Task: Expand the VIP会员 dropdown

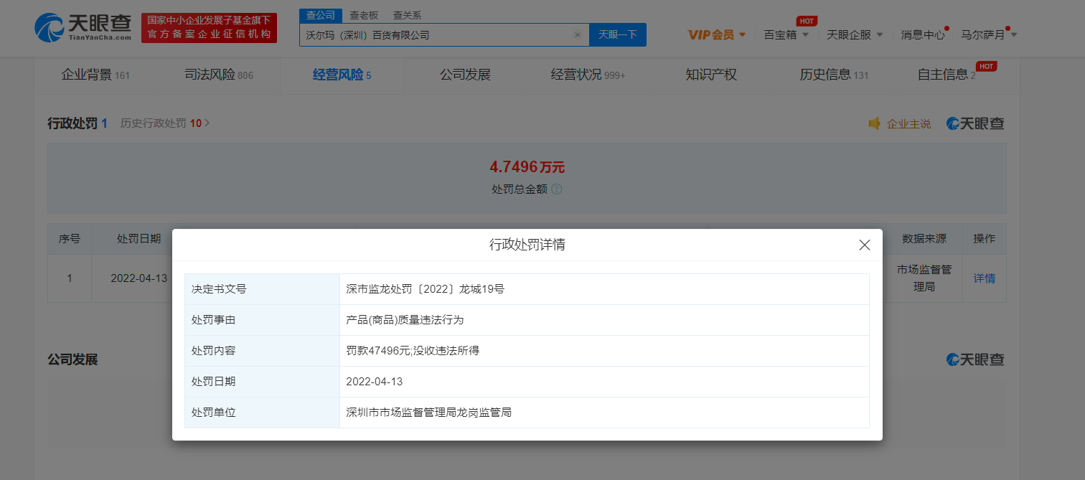Action: click(x=716, y=34)
